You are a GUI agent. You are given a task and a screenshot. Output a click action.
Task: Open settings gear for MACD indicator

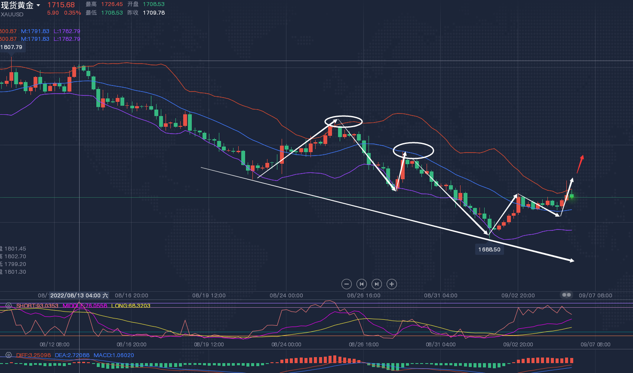(x=8, y=355)
